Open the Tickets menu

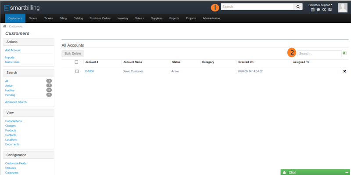click(48, 18)
